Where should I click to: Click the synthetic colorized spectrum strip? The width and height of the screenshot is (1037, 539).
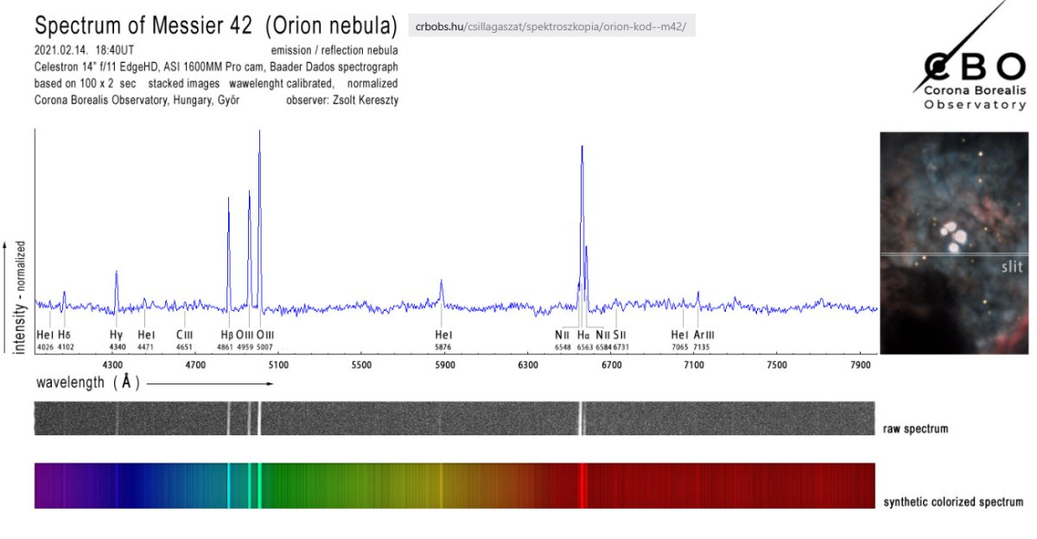[x=454, y=485]
